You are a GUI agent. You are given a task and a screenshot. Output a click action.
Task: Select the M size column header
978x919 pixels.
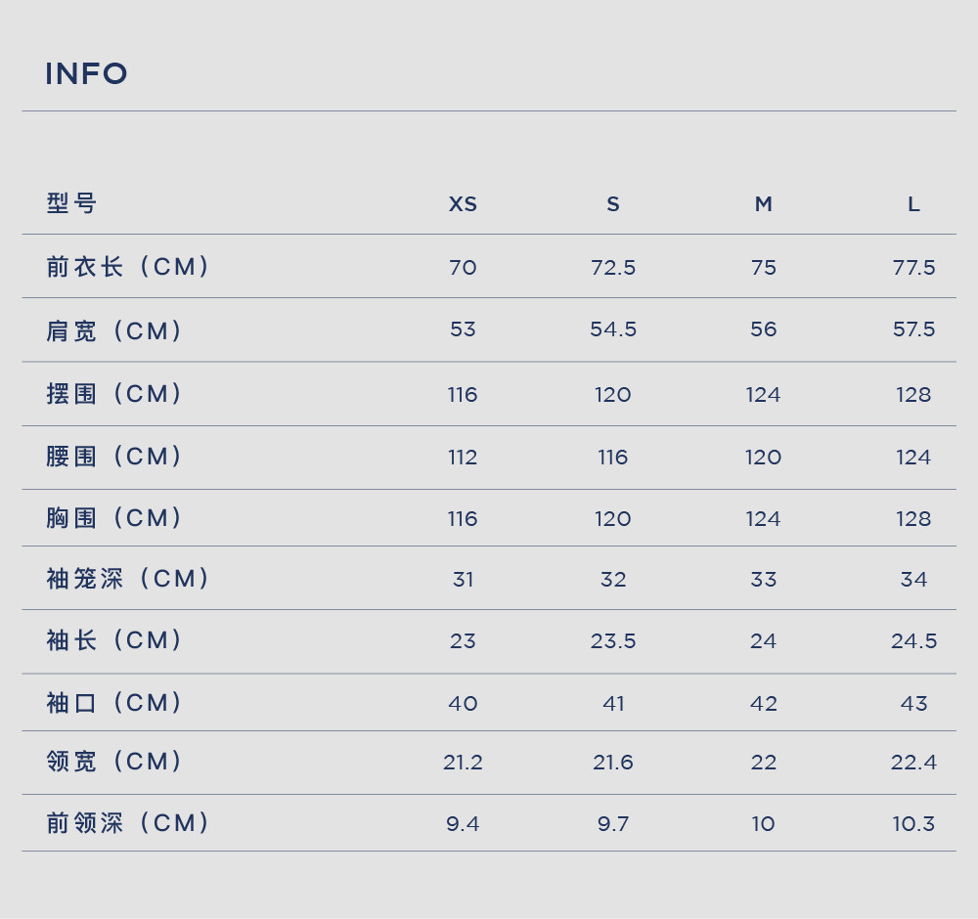pyautogui.click(x=764, y=204)
